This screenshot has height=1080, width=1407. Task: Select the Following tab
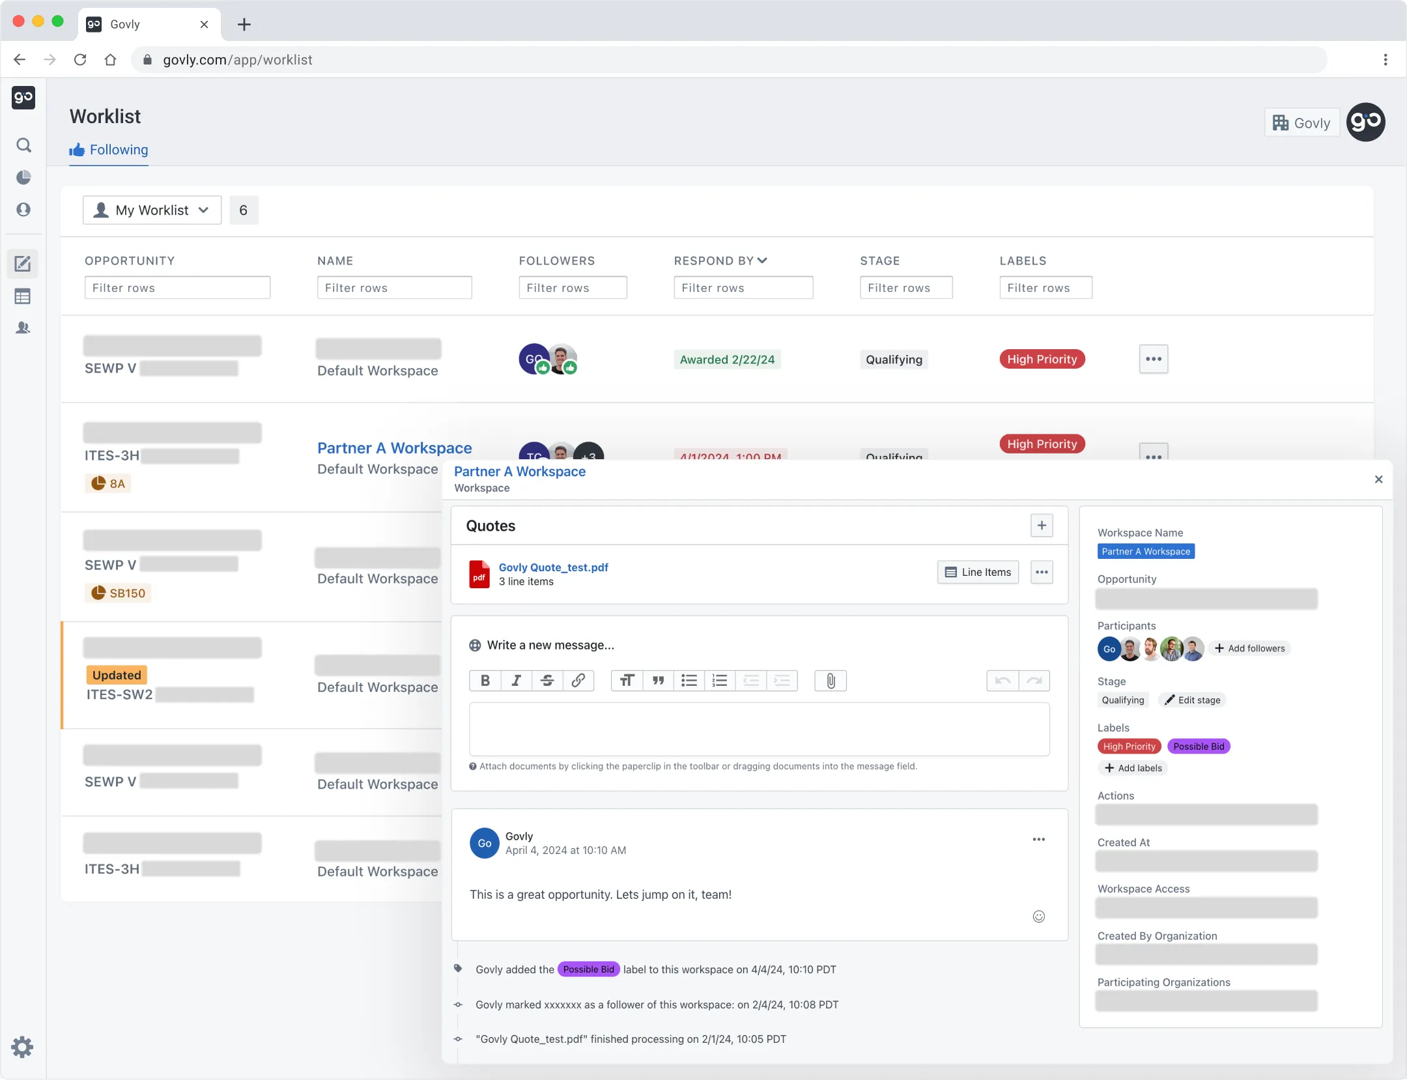(109, 150)
